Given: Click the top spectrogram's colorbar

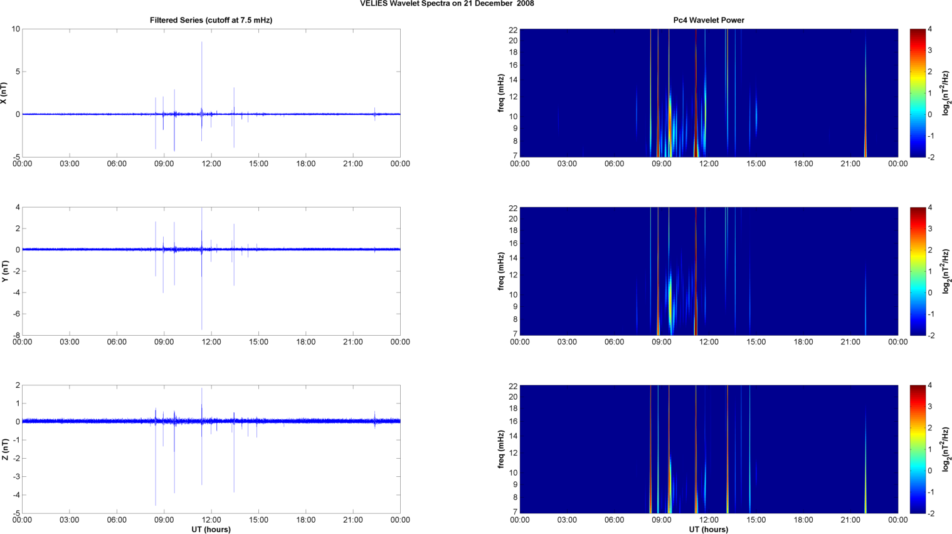Looking at the screenshot, I should click(x=917, y=93).
